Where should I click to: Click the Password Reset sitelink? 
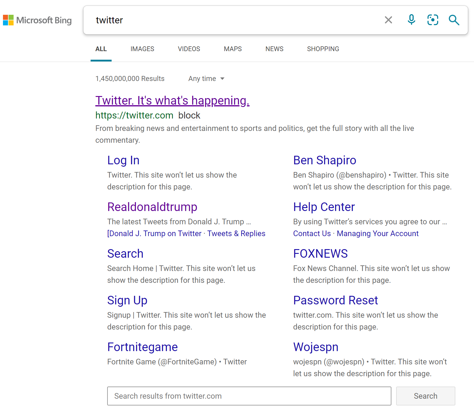pyautogui.click(x=335, y=300)
